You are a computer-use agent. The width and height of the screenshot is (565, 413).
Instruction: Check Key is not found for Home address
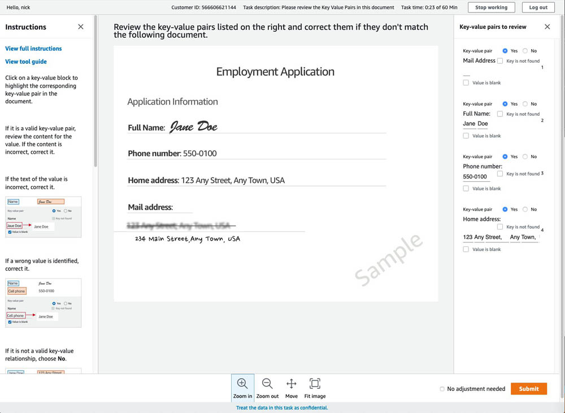500,227
